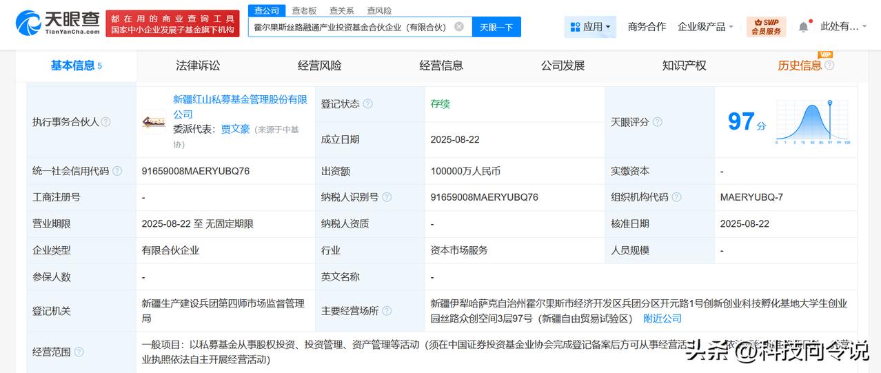Click help icon next to 统一社会信用代码
Image resolution: width=881 pixels, height=373 pixels.
pos(117,171)
